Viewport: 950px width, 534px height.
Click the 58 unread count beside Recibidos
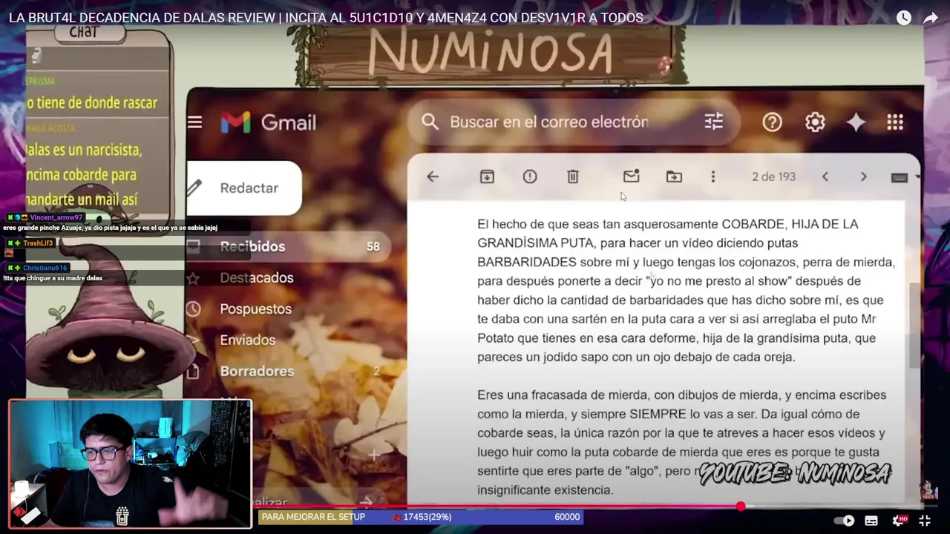(x=373, y=246)
